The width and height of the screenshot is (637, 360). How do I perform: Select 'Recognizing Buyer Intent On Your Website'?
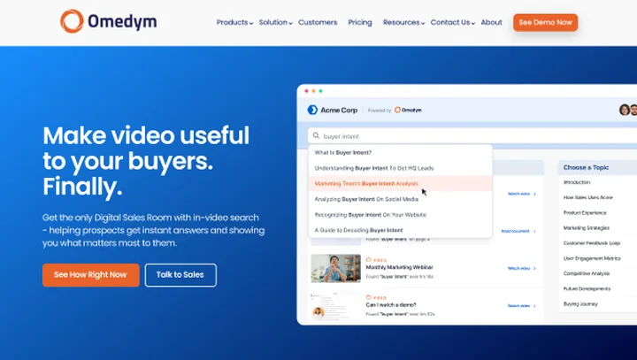coord(400,215)
